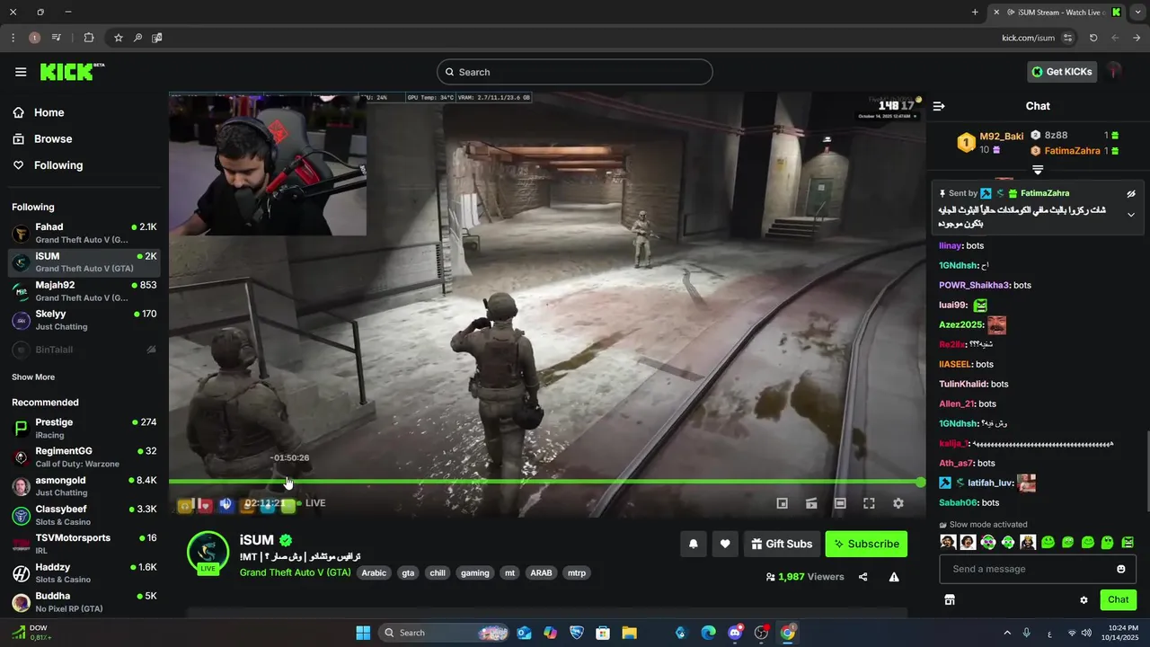Open the Windows Start menu
This screenshot has height=647, width=1150.
363,633
